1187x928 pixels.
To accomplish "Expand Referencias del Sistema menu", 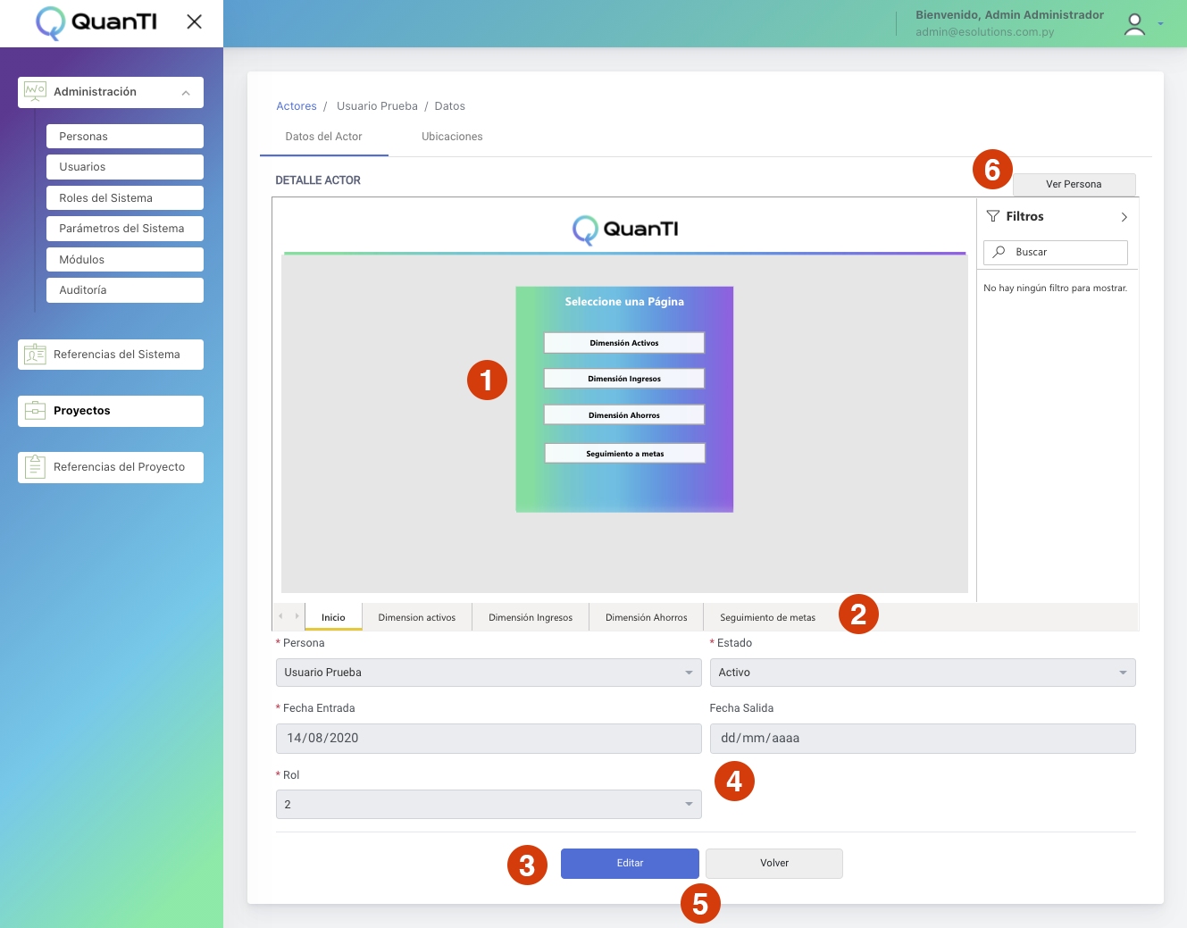I will (111, 355).
